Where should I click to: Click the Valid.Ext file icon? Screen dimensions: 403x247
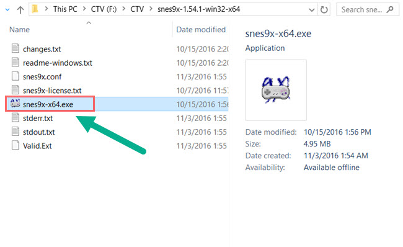click(x=15, y=145)
